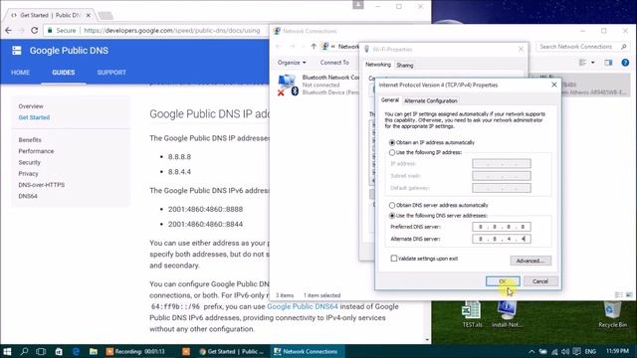The width and height of the screenshot is (637, 358).
Task: Open the GUIDES tab on Google page
Action: click(64, 73)
